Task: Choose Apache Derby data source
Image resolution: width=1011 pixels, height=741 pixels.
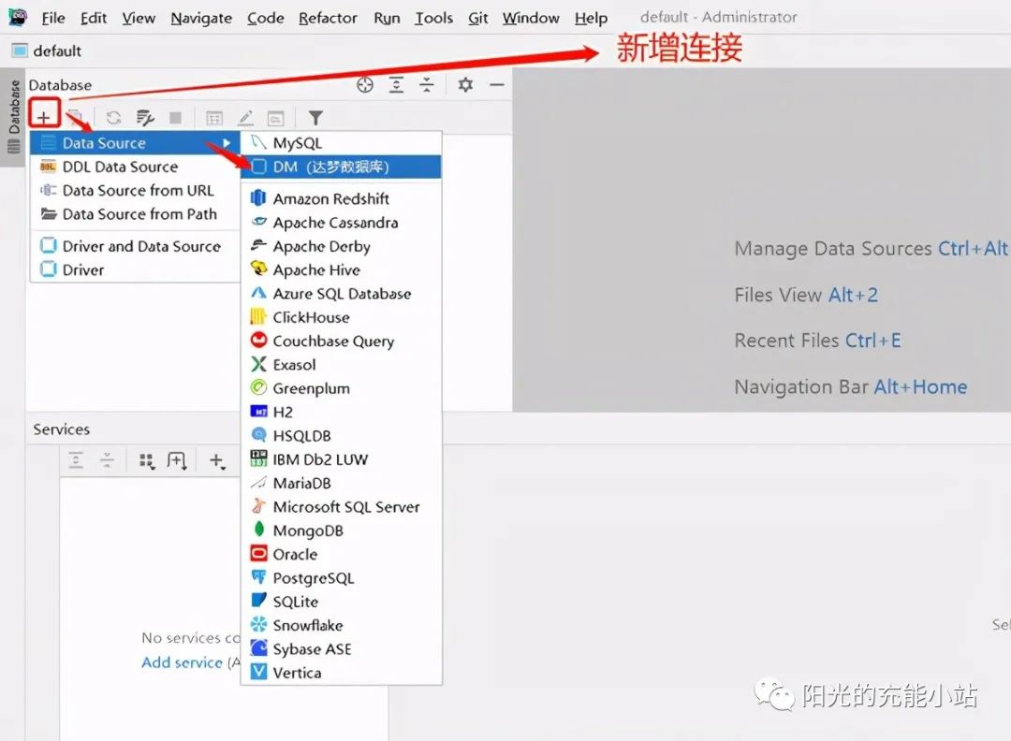Action: tap(341, 246)
